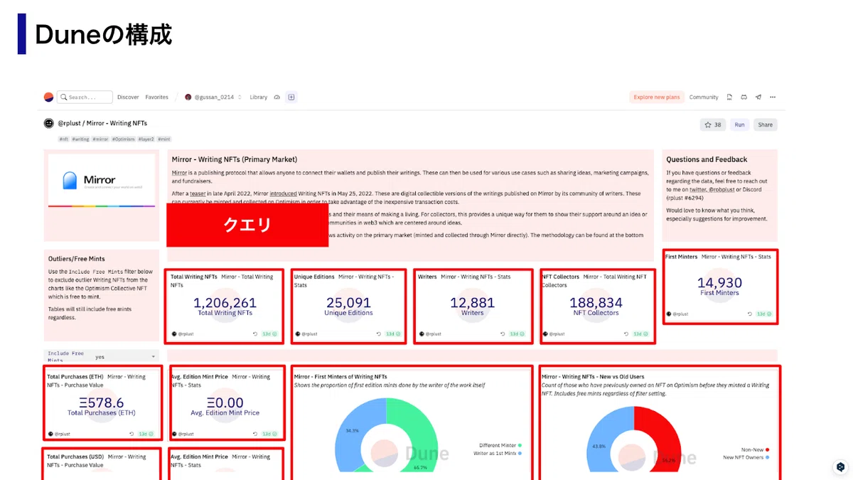Click the 13d badge on Total Writing NFTs card

(269, 334)
